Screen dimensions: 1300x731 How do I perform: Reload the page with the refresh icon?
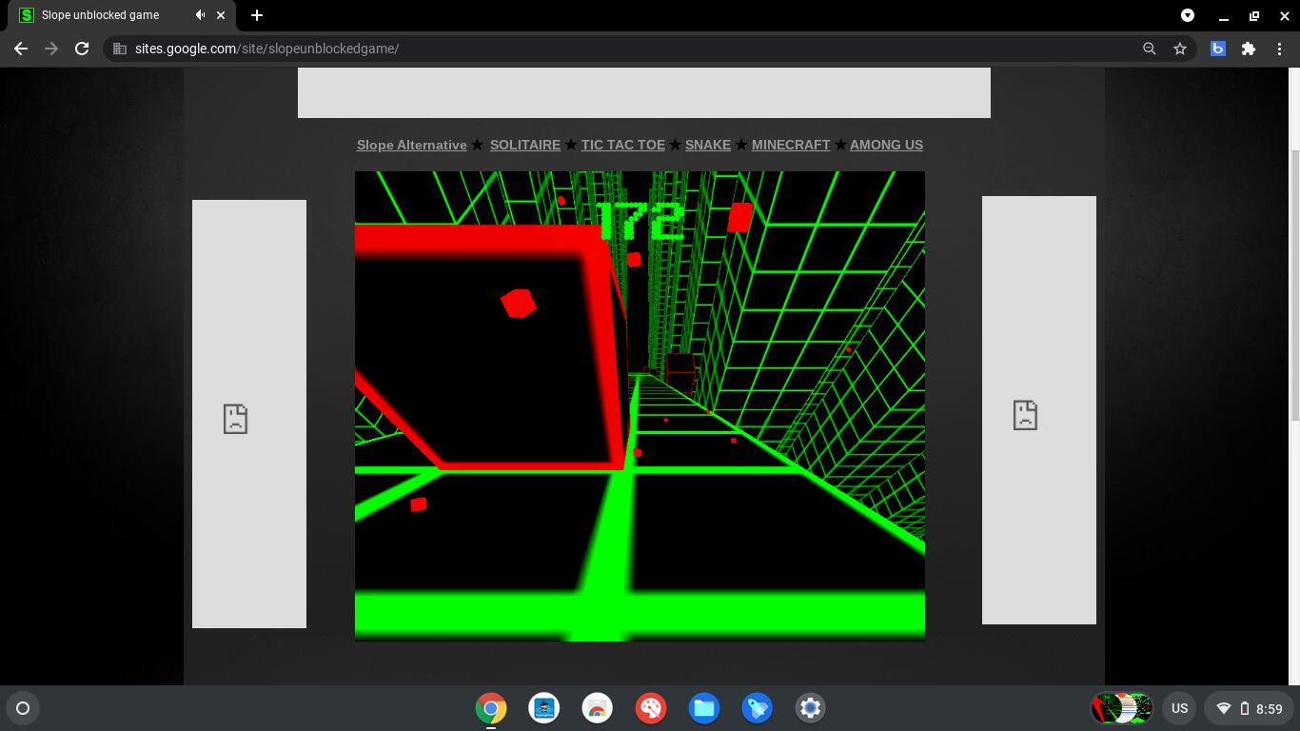(82, 49)
